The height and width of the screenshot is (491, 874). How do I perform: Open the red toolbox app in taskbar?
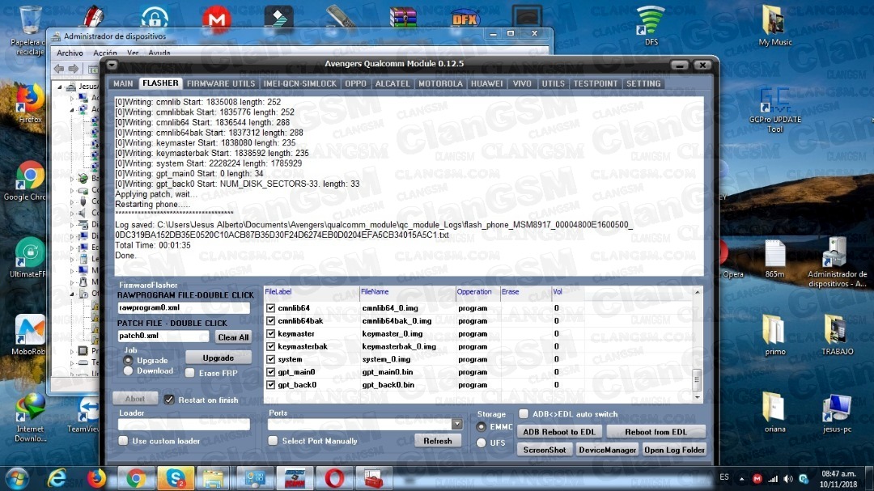[373, 478]
